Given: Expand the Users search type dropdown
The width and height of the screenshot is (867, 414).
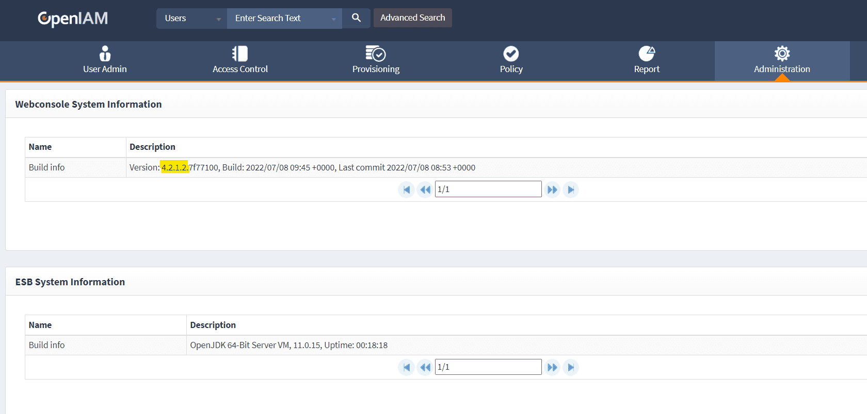Looking at the screenshot, I should 191,19.
